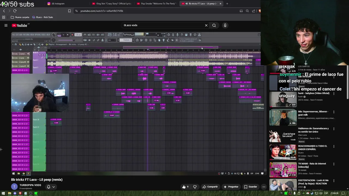Open the zoom magnifier icon in address bar
Screen dimensions: 349x196
point(247,11)
